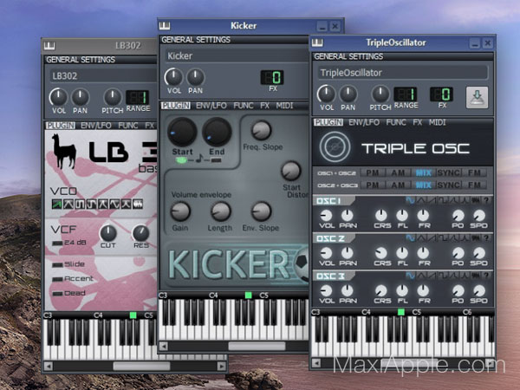Viewport: 520px width, 390px height.
Task: Select the green sawtooth VCO waveform in LB302
Action: tap(57, 204)
